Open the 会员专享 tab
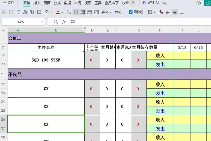Screen dimensions: 211x141 [x=112, y=3]
